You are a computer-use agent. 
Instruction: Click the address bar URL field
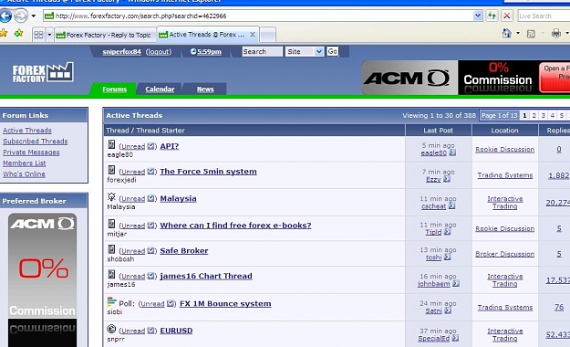[x=258, y=16]
